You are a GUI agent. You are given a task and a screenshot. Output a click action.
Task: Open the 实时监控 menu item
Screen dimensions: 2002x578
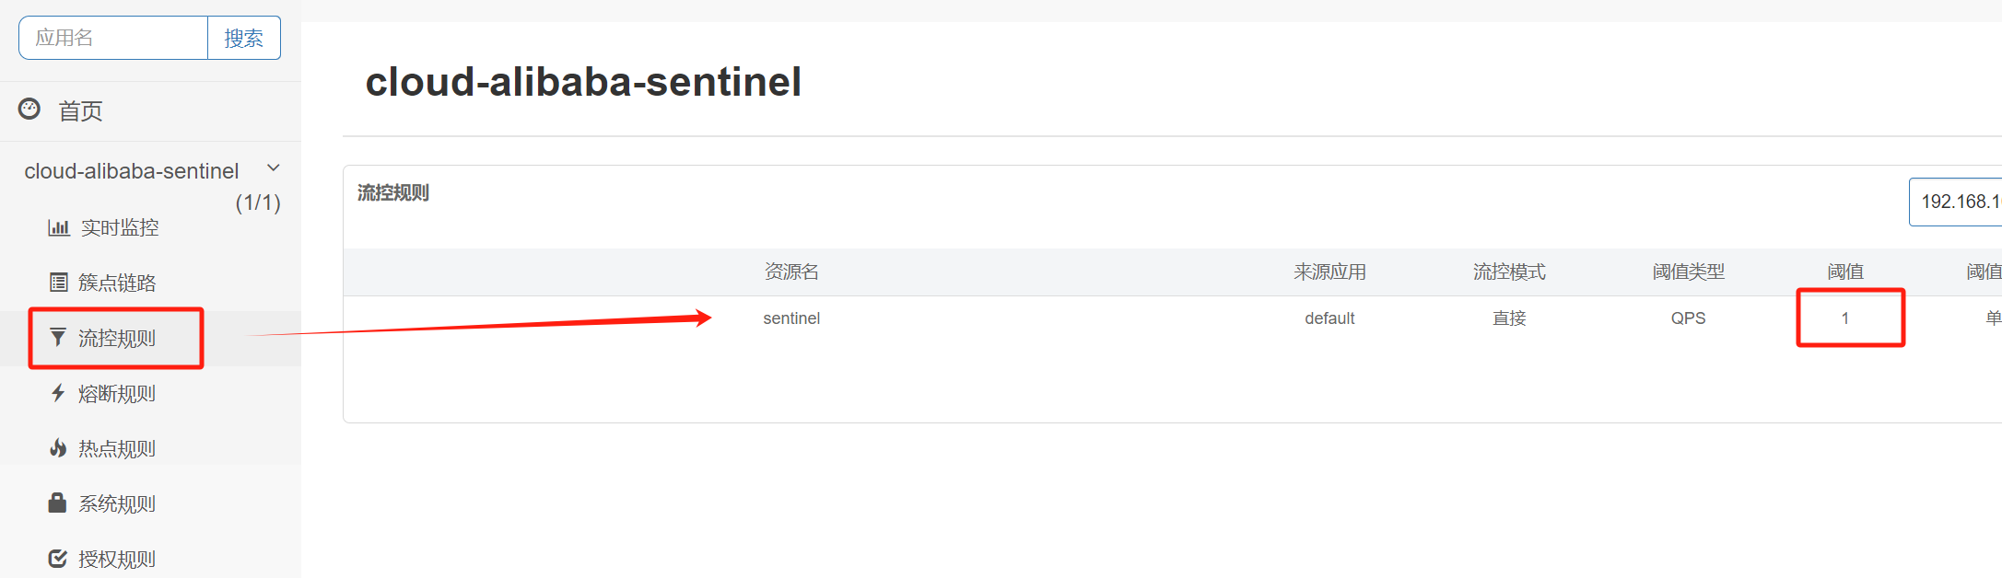[x=120, y=227]
